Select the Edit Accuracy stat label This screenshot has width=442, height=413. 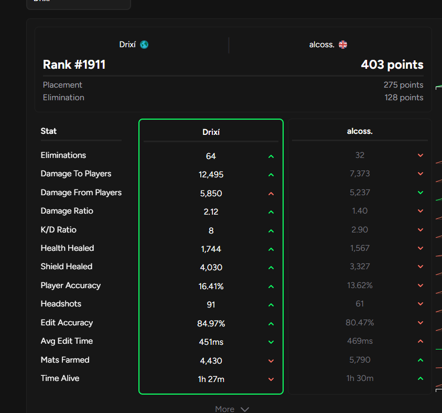pyautogui.click(x=67, y=323)
